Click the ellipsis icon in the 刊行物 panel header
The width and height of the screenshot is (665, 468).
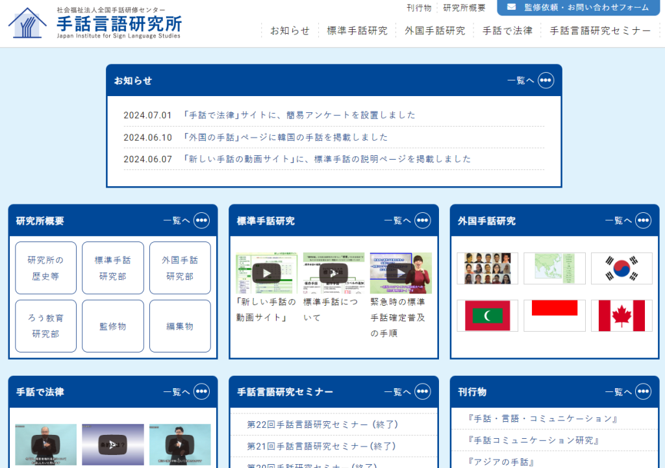point(644,392)
